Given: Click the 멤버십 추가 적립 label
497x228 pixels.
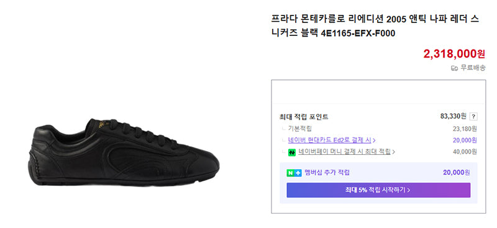Looking at the screenshot, I should click(327, 173).
